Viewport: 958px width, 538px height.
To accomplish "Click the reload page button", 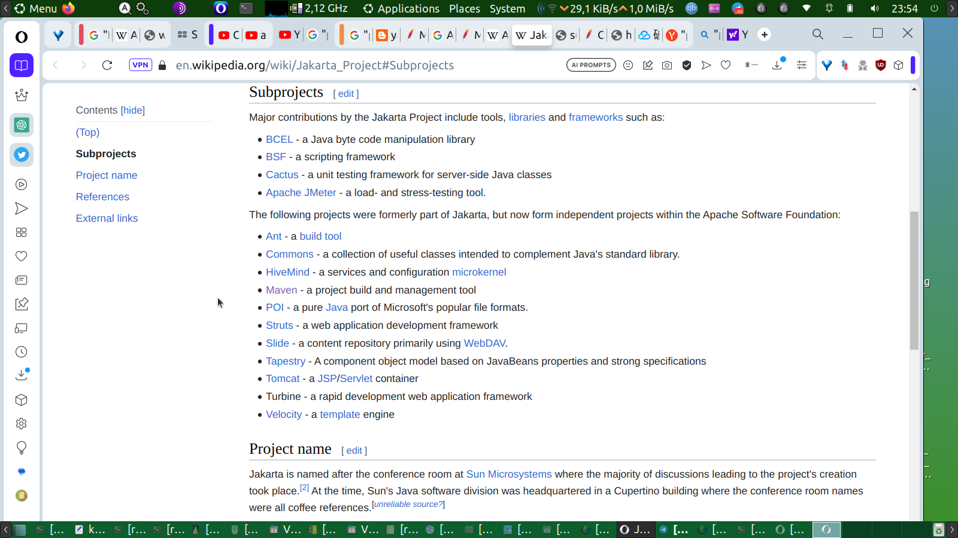I will [107, 65].
